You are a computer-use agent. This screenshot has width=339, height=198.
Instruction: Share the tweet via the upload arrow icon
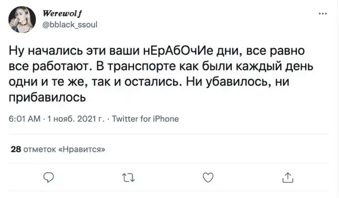coord(287,178)
